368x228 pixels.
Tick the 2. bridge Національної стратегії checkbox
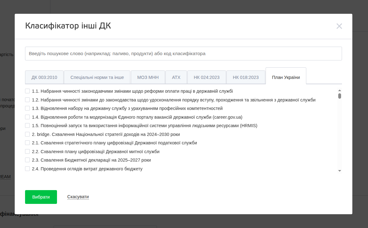[28, 134]
